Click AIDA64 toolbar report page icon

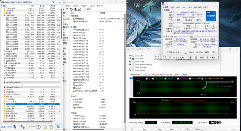[85, 9]
